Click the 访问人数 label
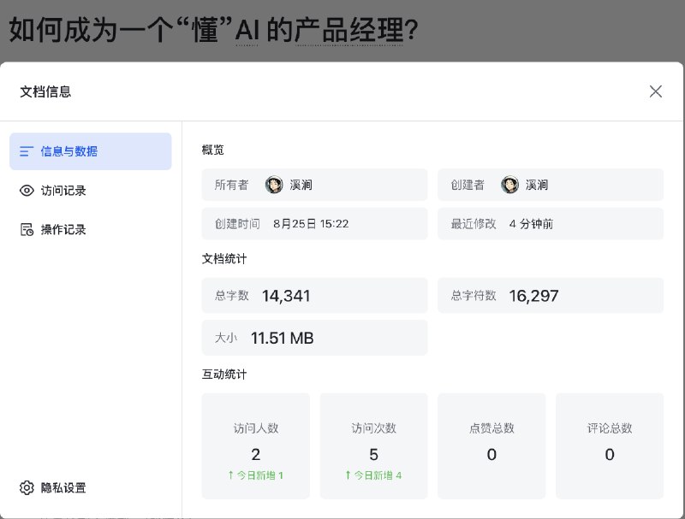Image resolution: width=685 pixels, height=519 pixels. [256, 428]
